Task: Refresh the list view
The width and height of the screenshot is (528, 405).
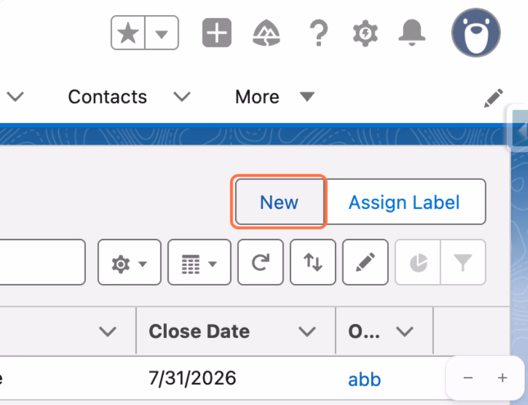Action: [x=260, y=262]
